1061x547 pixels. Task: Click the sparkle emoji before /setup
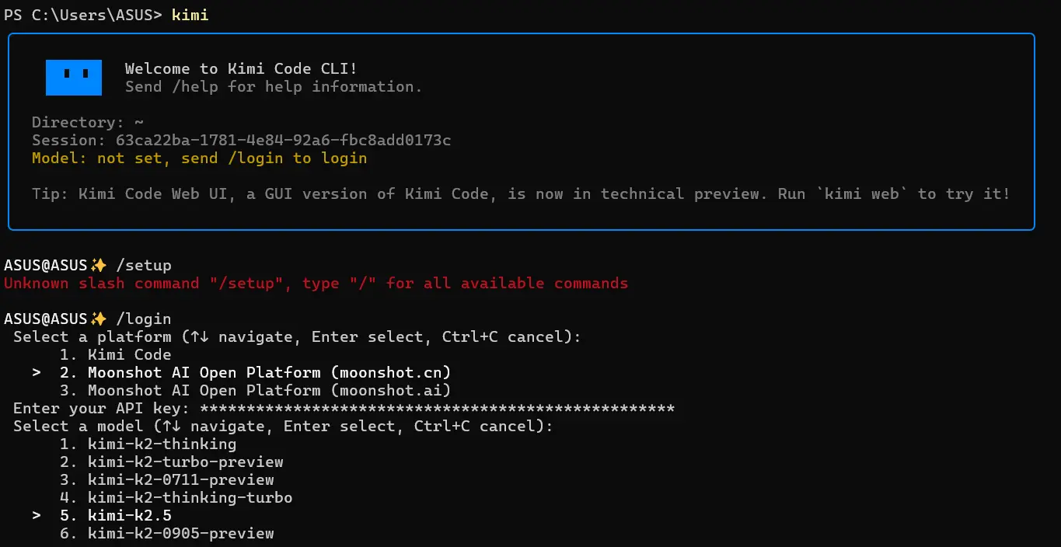(x=98, y=266)
